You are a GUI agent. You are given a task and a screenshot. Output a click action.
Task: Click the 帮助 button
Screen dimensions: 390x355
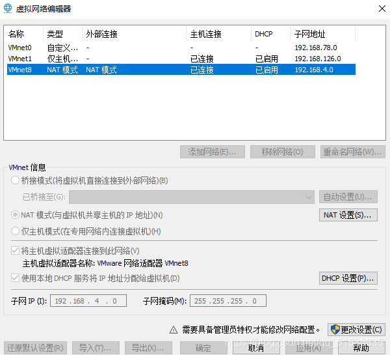pos(361,348)
